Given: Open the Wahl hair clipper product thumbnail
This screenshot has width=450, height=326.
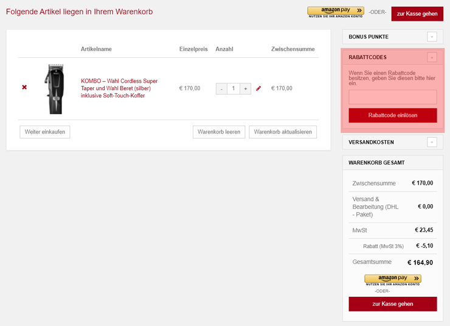Looking at the screenshot, I should (x=55, y=89).
